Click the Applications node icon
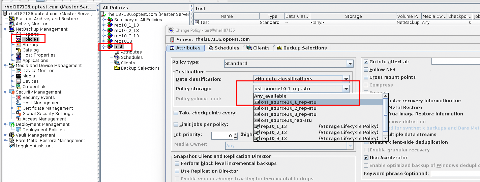The image size is (480, 182). [19, 61]
